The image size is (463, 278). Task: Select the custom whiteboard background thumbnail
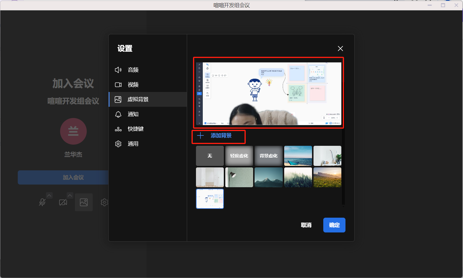click(210, 199)
